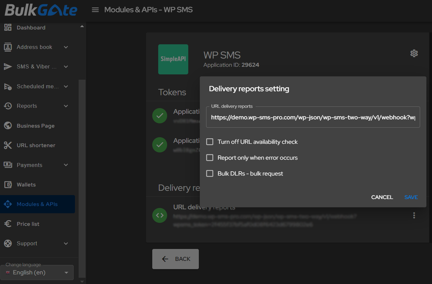
Task: Click the Tokens section heading
Action: click(x=172, y=92)
